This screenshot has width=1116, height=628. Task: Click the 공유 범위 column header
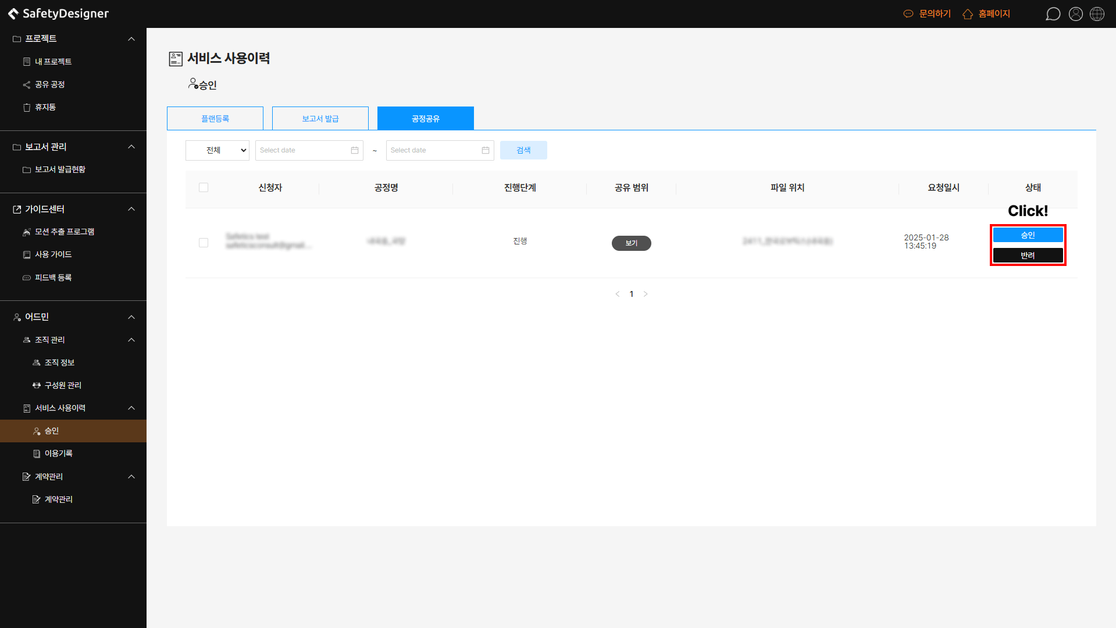[632, 187]
